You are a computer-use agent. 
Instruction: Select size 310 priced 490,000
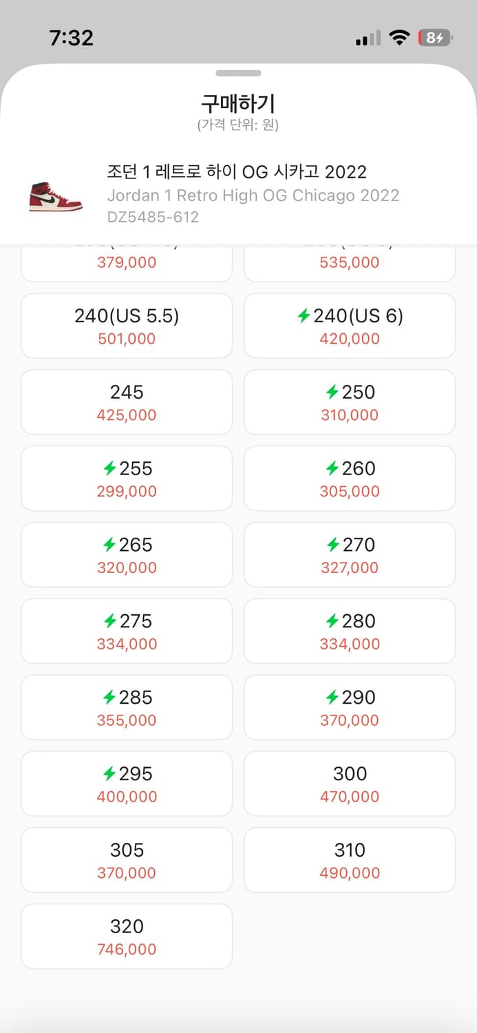click(350, 859)
